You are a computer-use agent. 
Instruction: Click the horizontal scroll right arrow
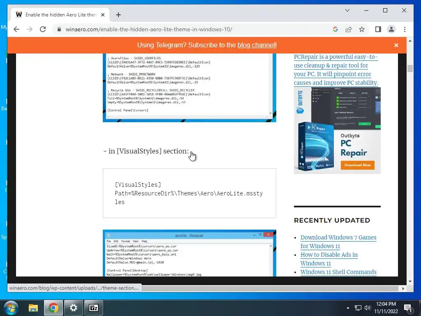[x=403, y=288]
